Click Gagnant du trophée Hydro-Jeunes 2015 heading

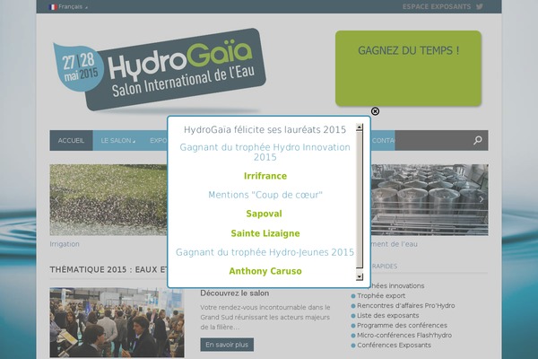click(x=265, y=252)
